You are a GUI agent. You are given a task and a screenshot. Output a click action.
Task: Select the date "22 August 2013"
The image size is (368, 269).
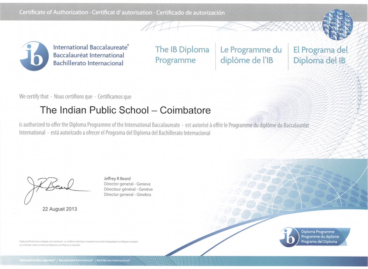pyautogui.click(x=60, y=209)
